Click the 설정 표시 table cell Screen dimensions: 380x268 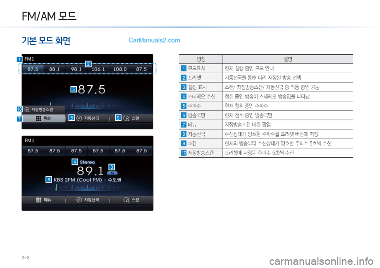pos(201,87)
